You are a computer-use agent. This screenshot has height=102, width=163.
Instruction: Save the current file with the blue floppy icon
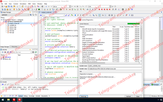[9, 7]
